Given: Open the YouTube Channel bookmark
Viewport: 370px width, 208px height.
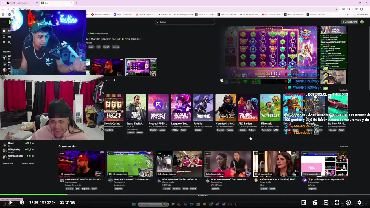Looking at the screenshot, I should 101,14.
